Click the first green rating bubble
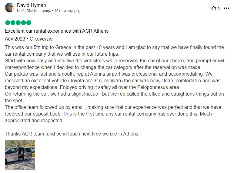Viewport: 234px width, 173px height. (x=8, y=23)
